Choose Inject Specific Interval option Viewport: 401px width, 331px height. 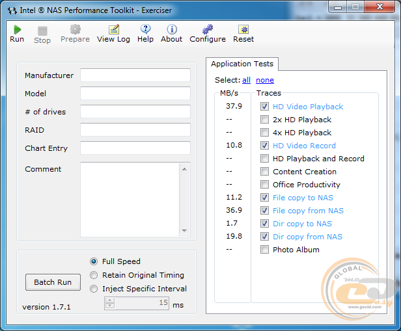(94, 289)
